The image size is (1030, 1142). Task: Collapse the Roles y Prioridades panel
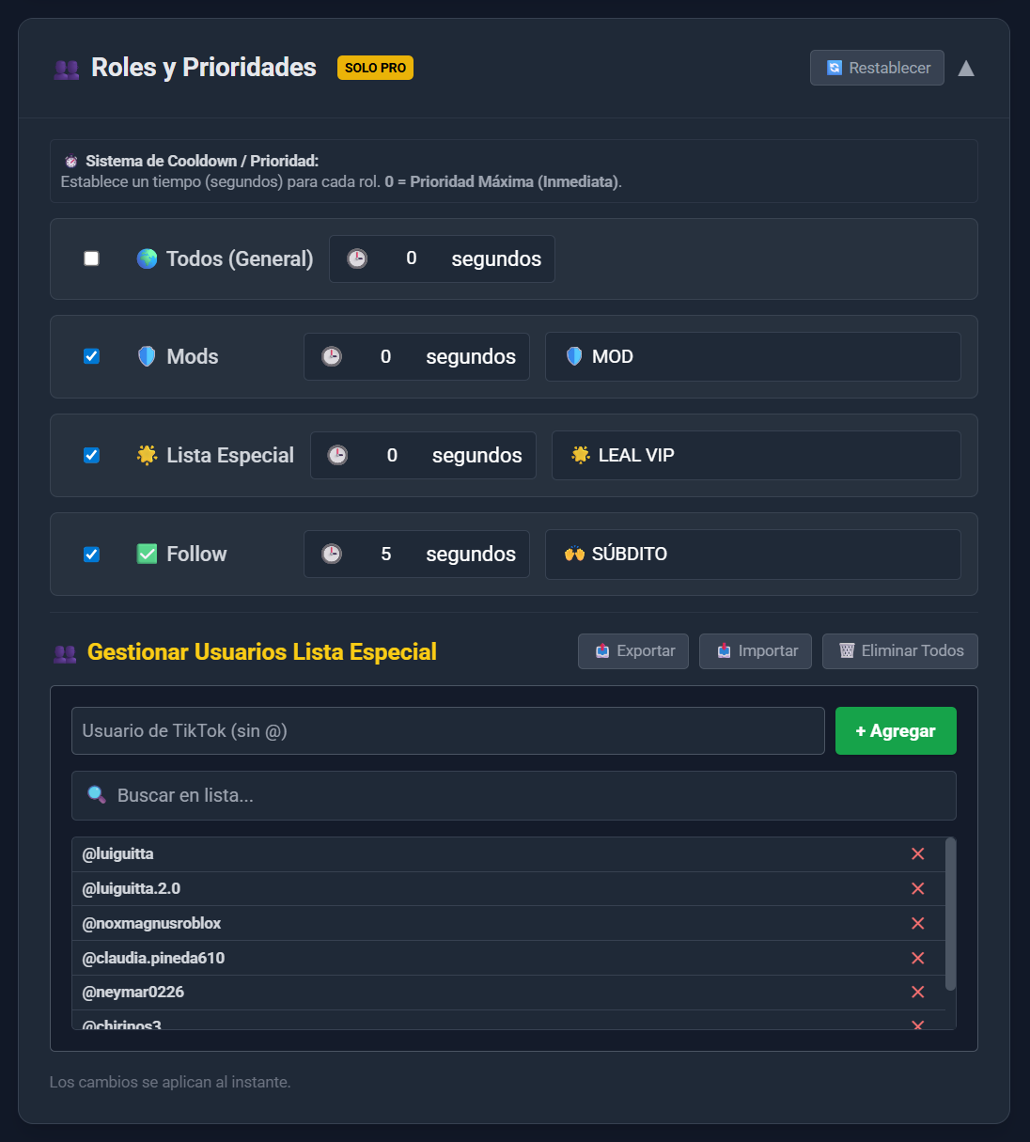(965, 68)
